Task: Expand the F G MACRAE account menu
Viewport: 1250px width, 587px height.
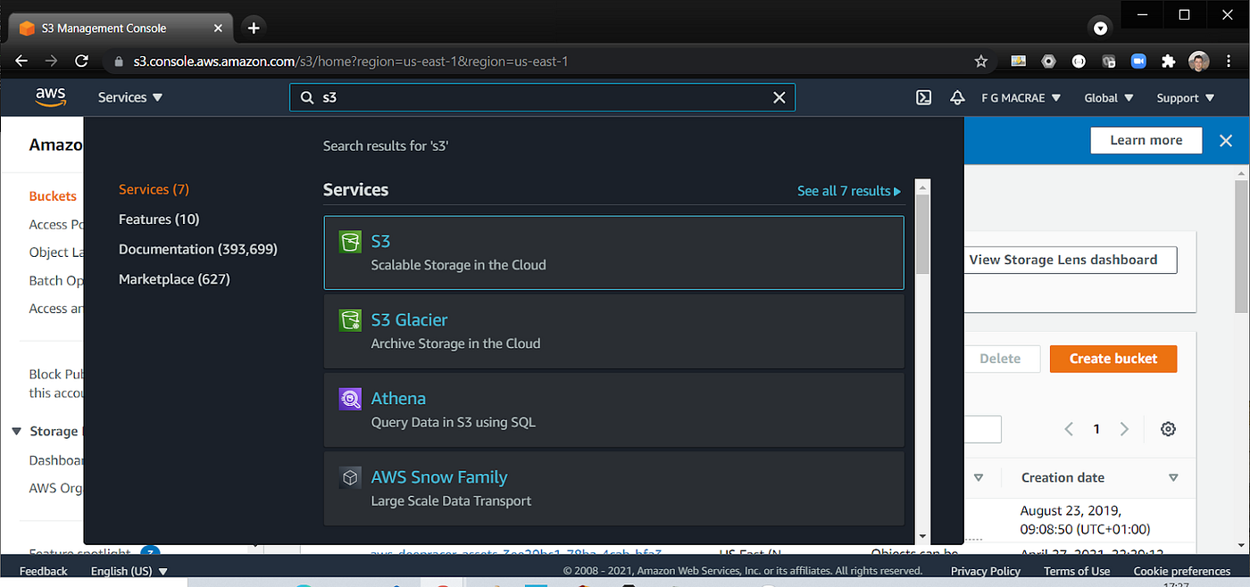Action: (x=1021, y=97)
